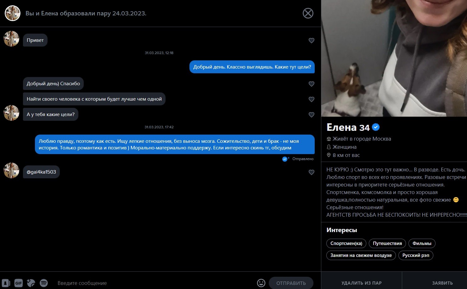Click the 'Женщина' gender line

pyautogui.click(x=344, y=147)
